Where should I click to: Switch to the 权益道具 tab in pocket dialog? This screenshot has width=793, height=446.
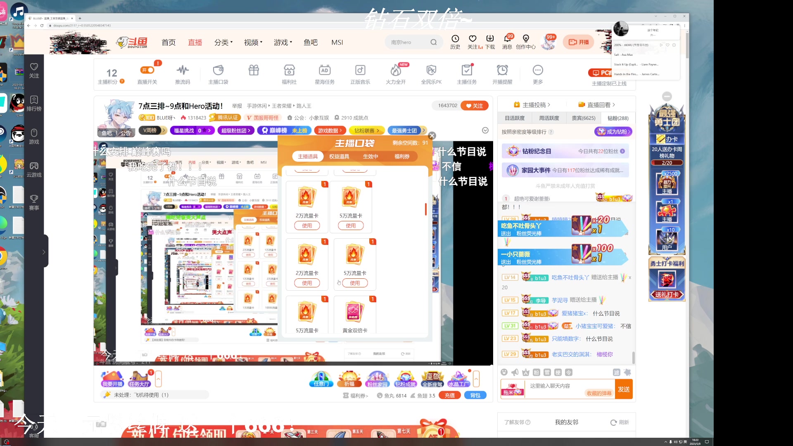[339, 156]
